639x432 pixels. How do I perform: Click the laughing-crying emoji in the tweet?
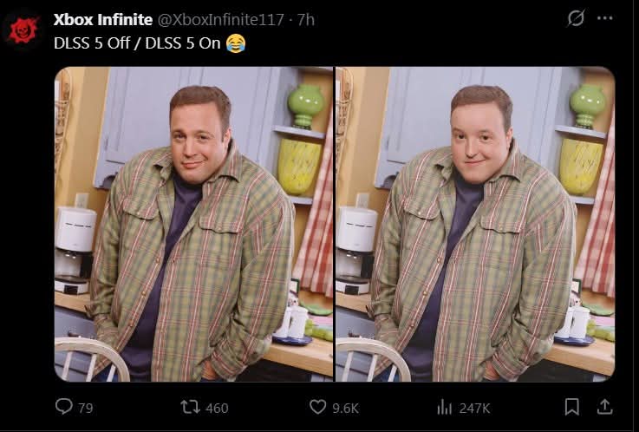point(236,43)
